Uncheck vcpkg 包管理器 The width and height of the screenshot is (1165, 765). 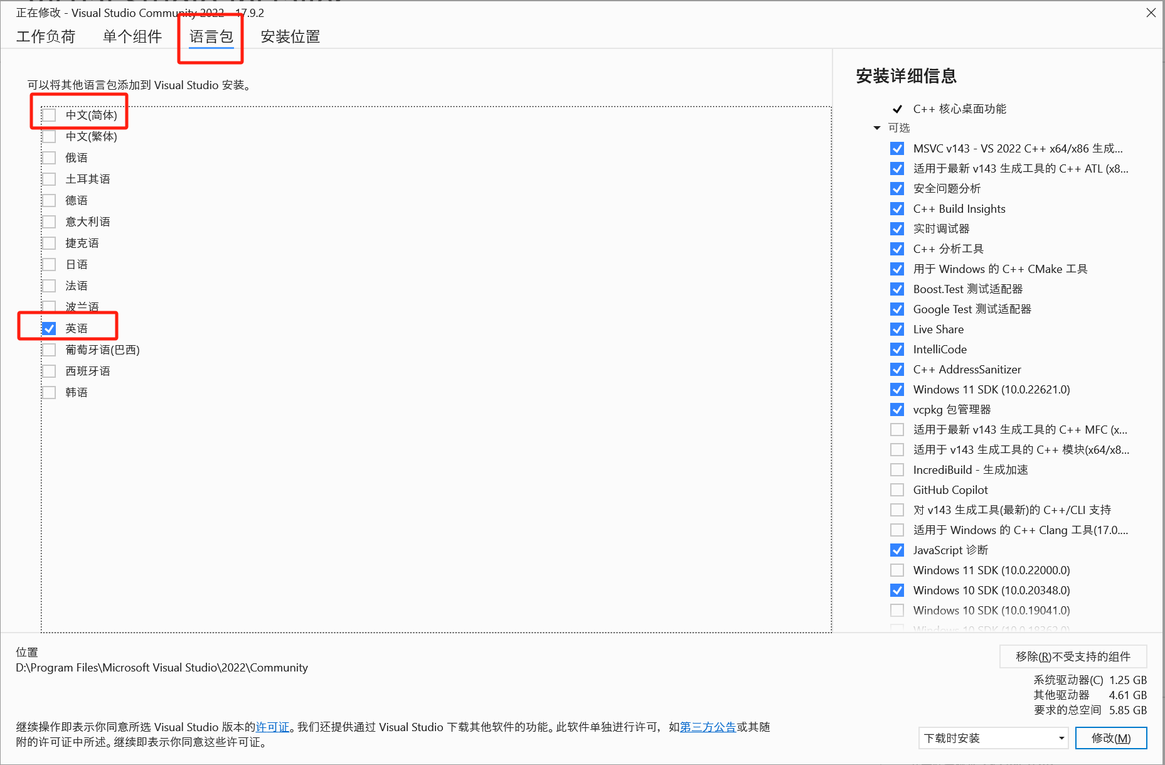[897, 410]
